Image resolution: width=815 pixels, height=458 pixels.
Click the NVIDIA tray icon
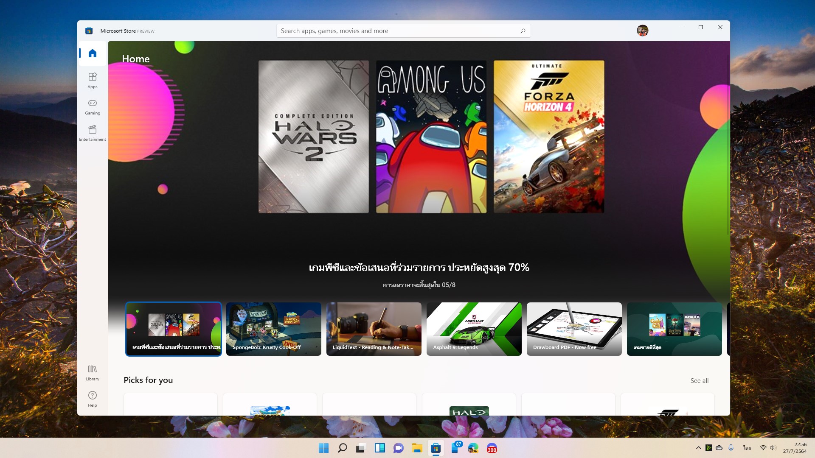[708, 448]
